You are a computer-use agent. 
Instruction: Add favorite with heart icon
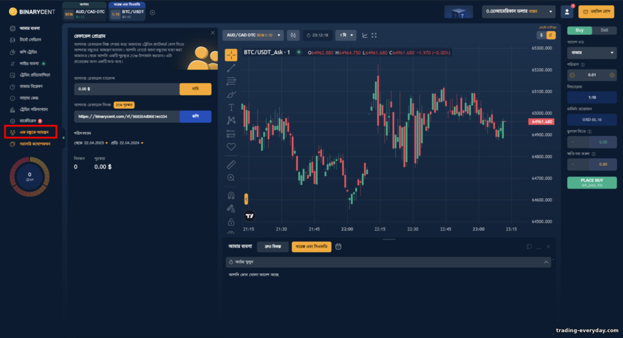[x=231, y=146]
